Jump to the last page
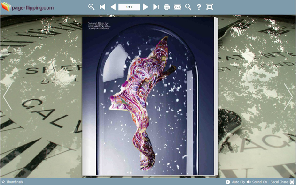296x185 pixels. (156, 7)
